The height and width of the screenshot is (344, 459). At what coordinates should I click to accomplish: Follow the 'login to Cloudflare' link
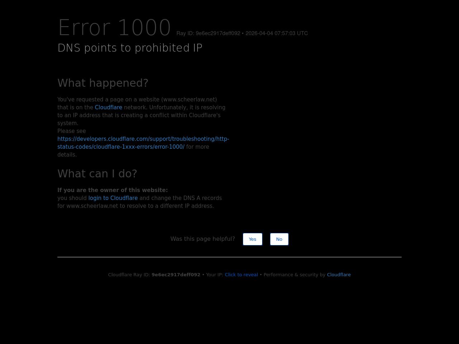[113, 198]
